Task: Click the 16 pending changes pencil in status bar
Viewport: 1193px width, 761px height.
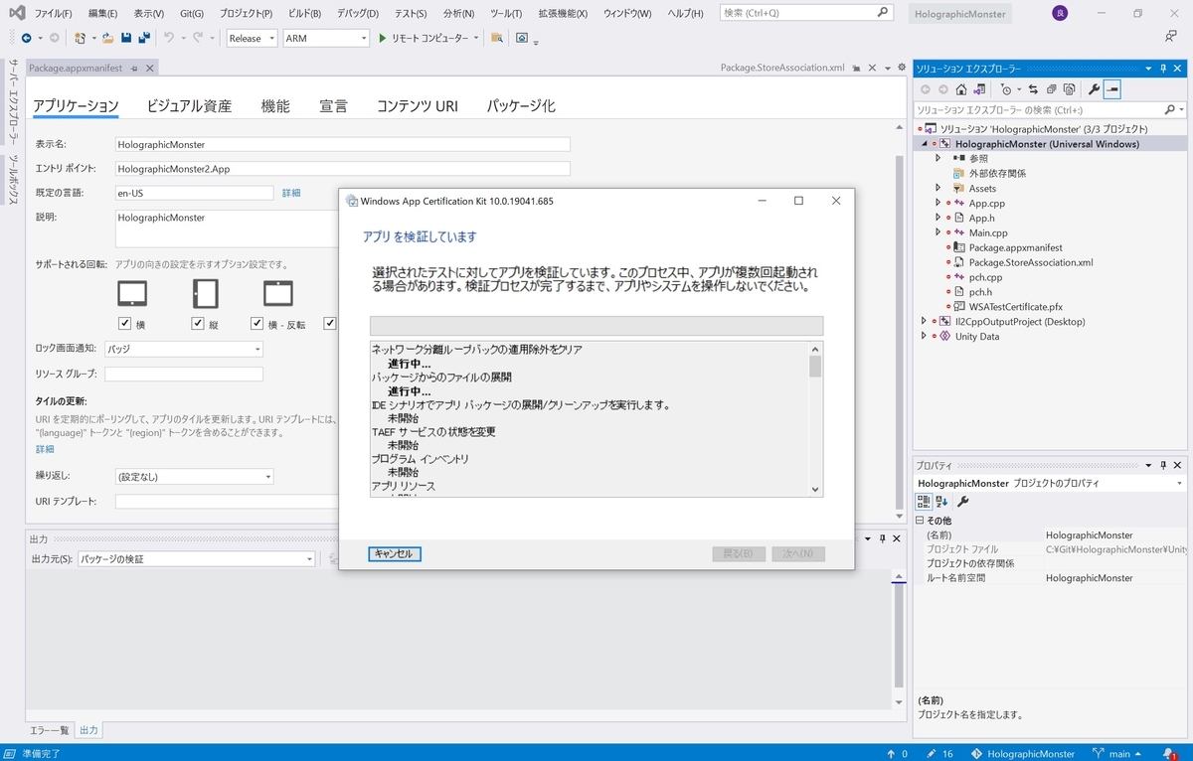Action: 937,754
